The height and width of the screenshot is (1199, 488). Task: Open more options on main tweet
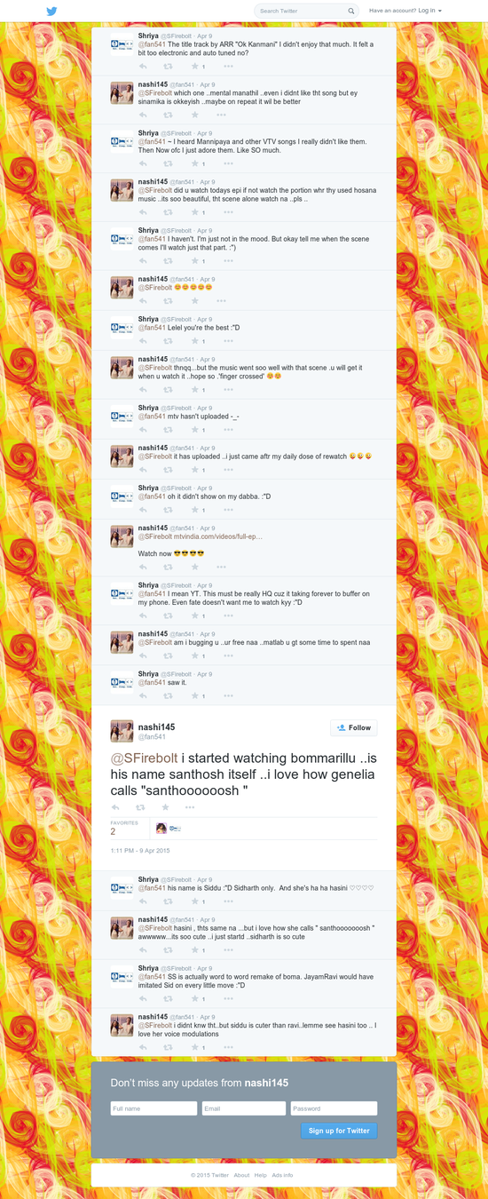[x=190, y=807]
